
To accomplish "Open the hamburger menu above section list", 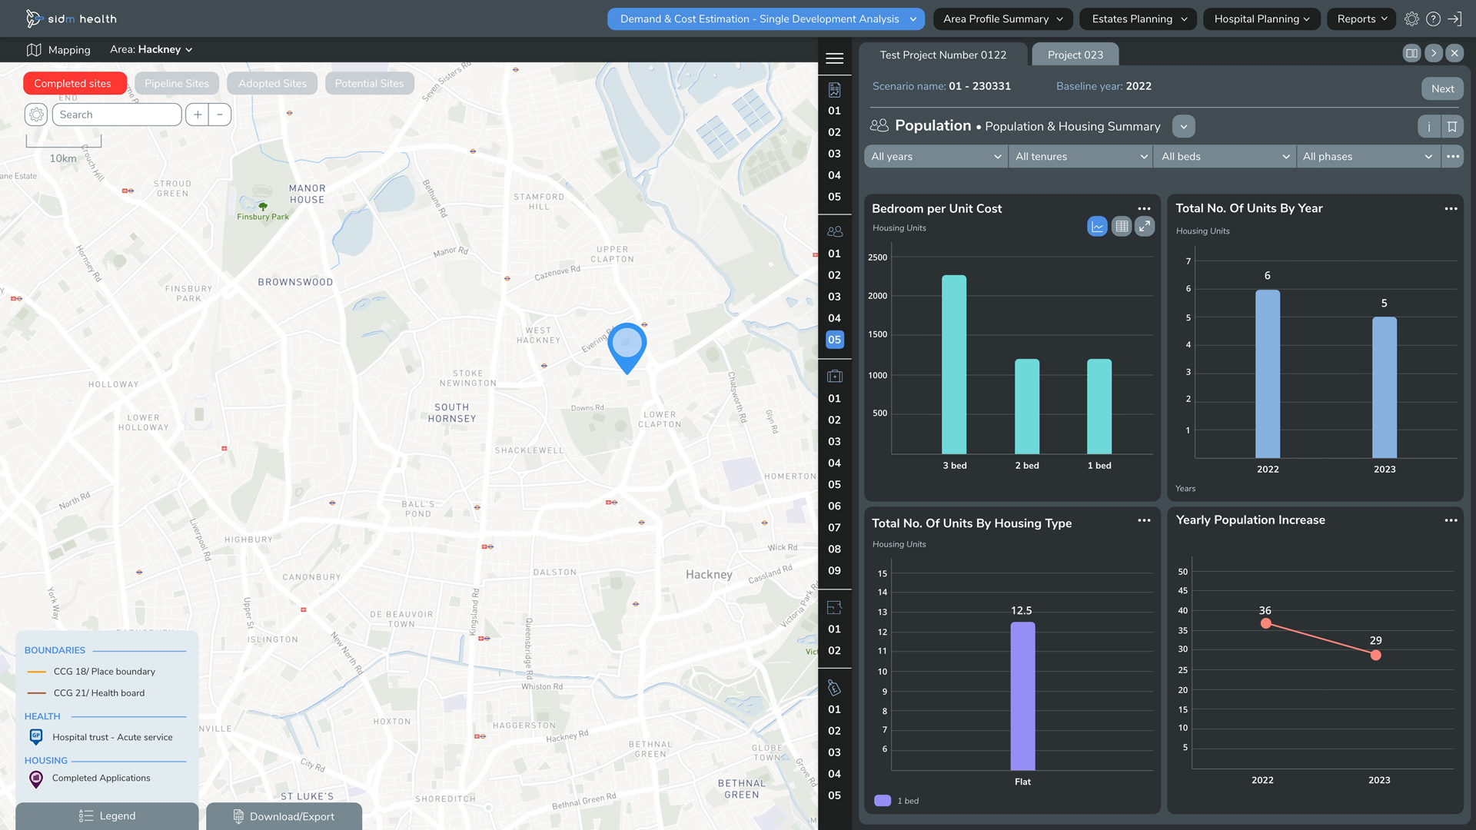I will coord(834,58).
